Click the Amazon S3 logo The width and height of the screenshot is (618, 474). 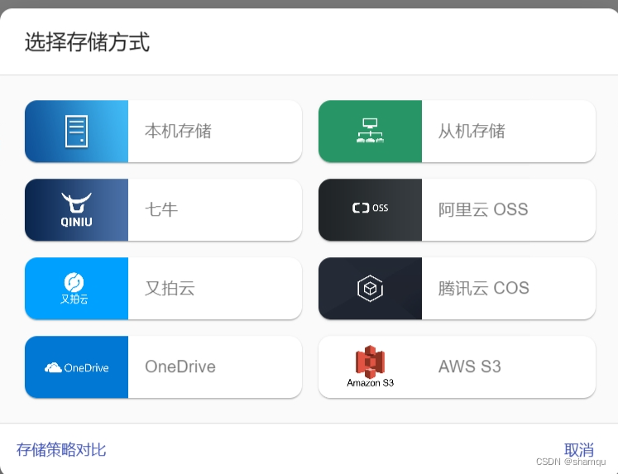(x=370, y=366)
